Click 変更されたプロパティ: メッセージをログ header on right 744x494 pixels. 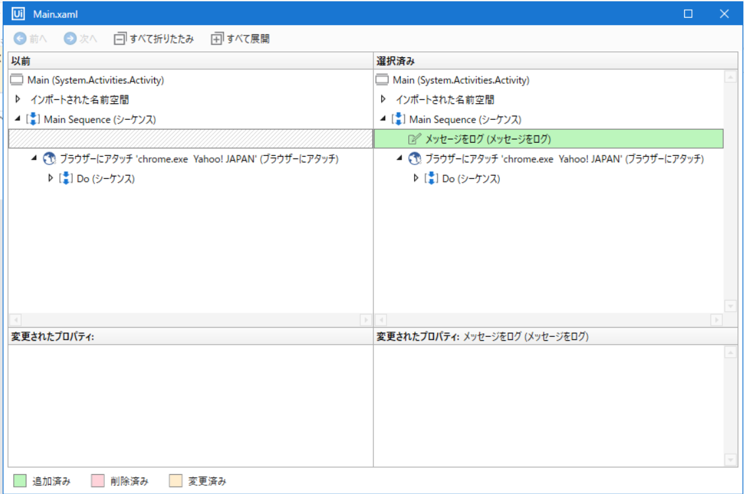(x=483, y=337)
